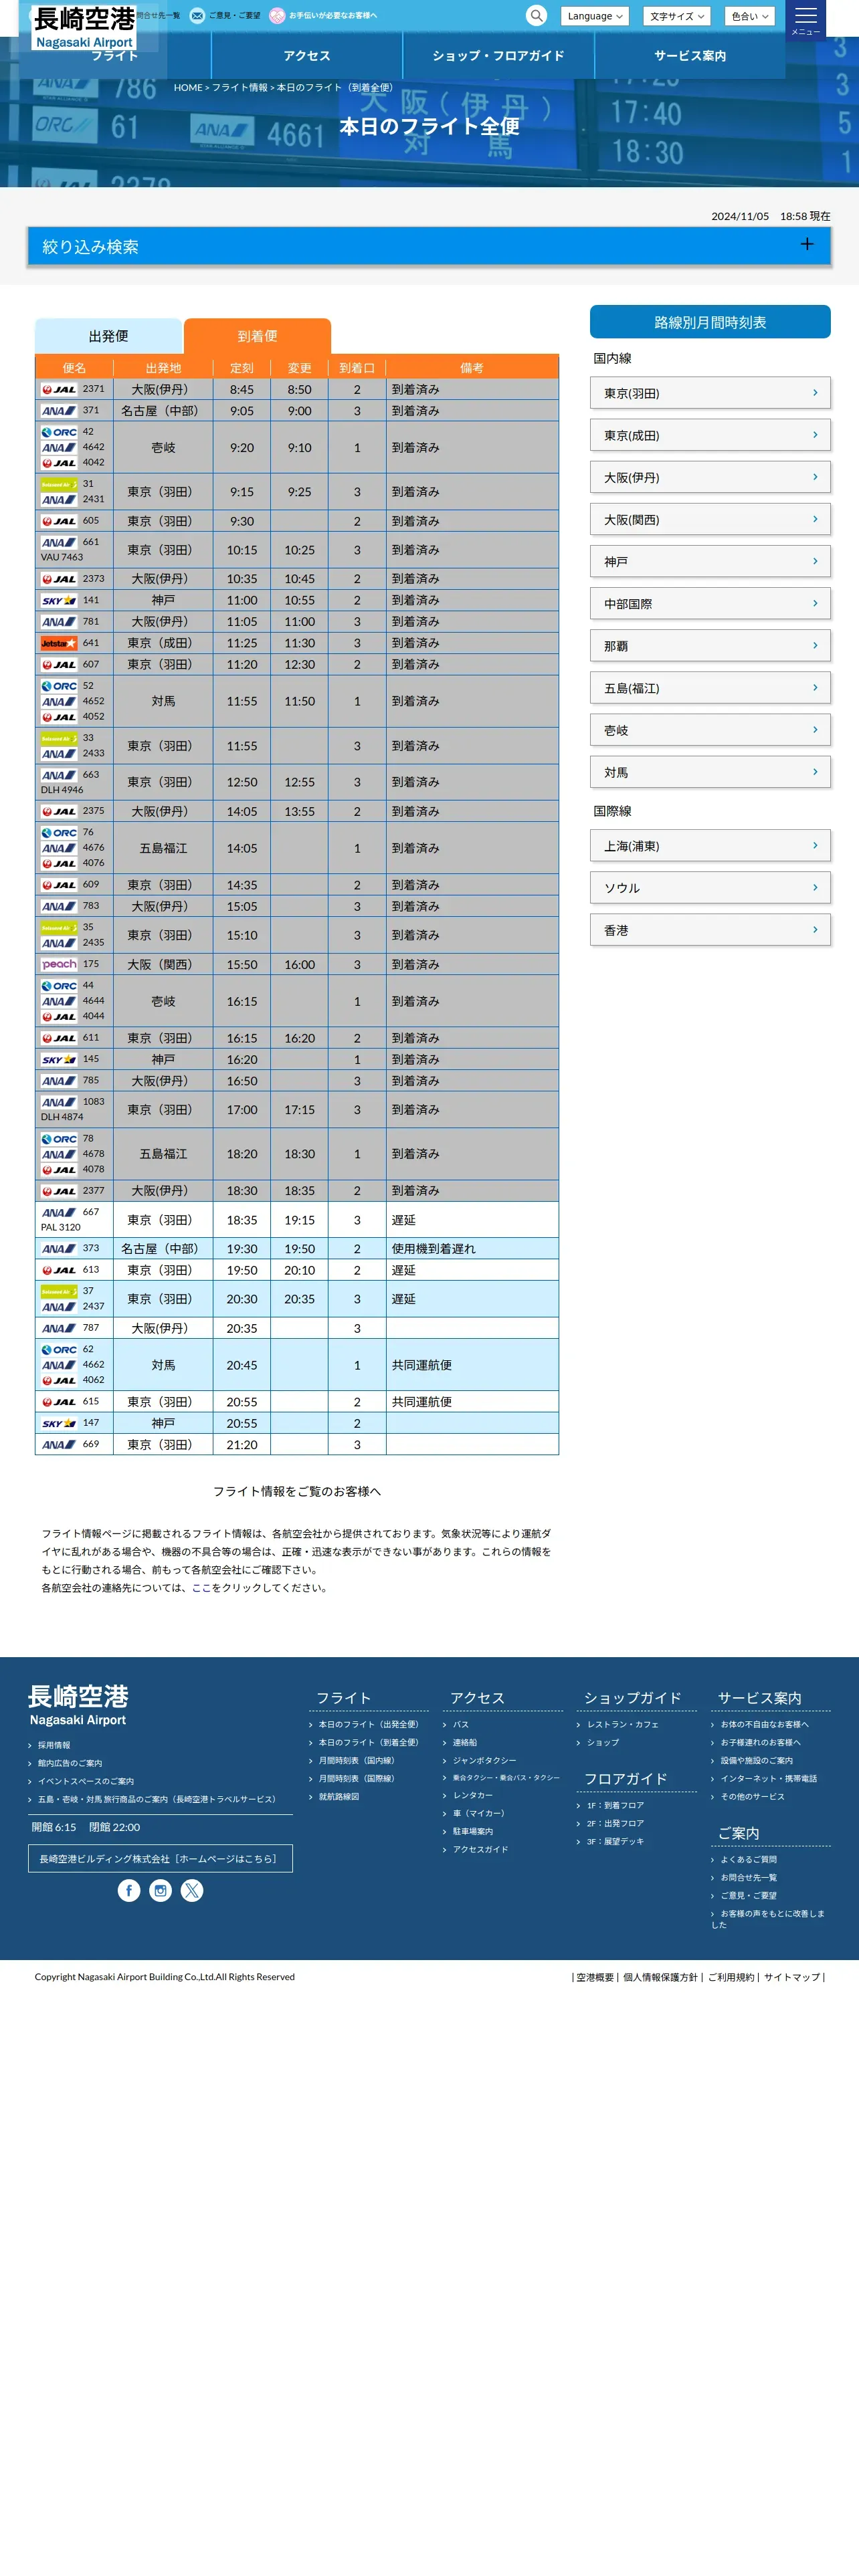This screenshot has height=2576, width=859.
Task: Click サイトマップ at page bottom
Action: coord(792,1977)
